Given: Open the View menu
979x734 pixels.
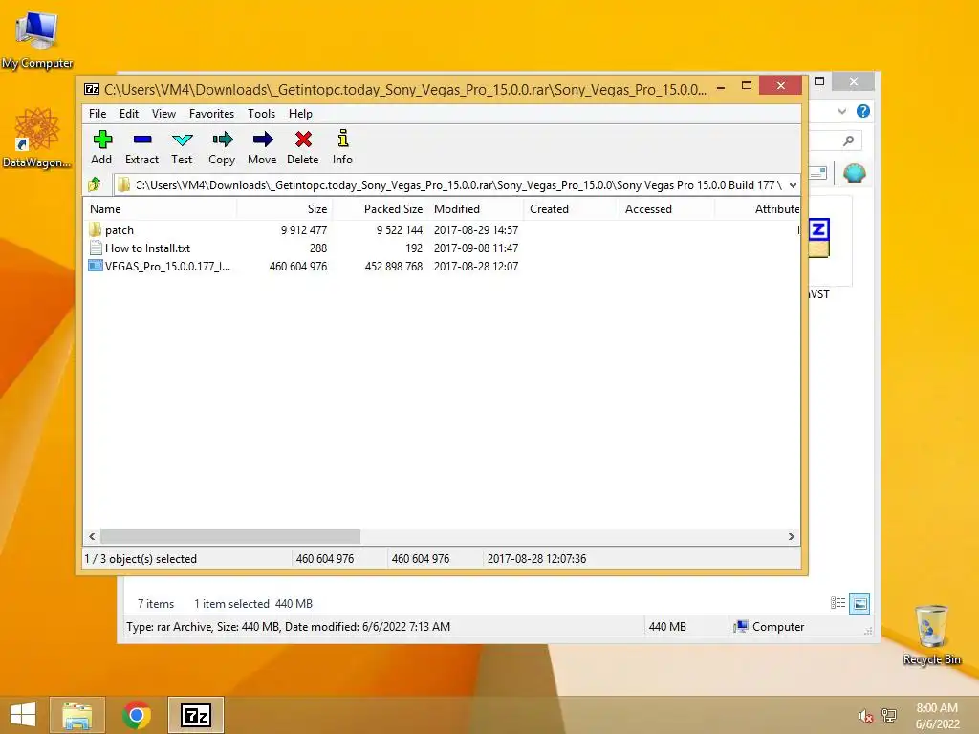Looking at the screenshot, I should (x=163, y=114).
